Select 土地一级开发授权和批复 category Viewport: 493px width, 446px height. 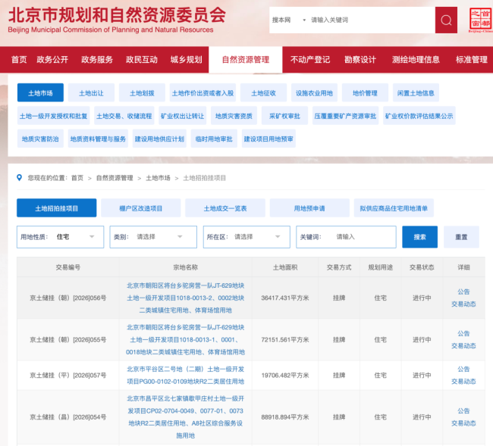pyautogui.click(x=53, y=116)
